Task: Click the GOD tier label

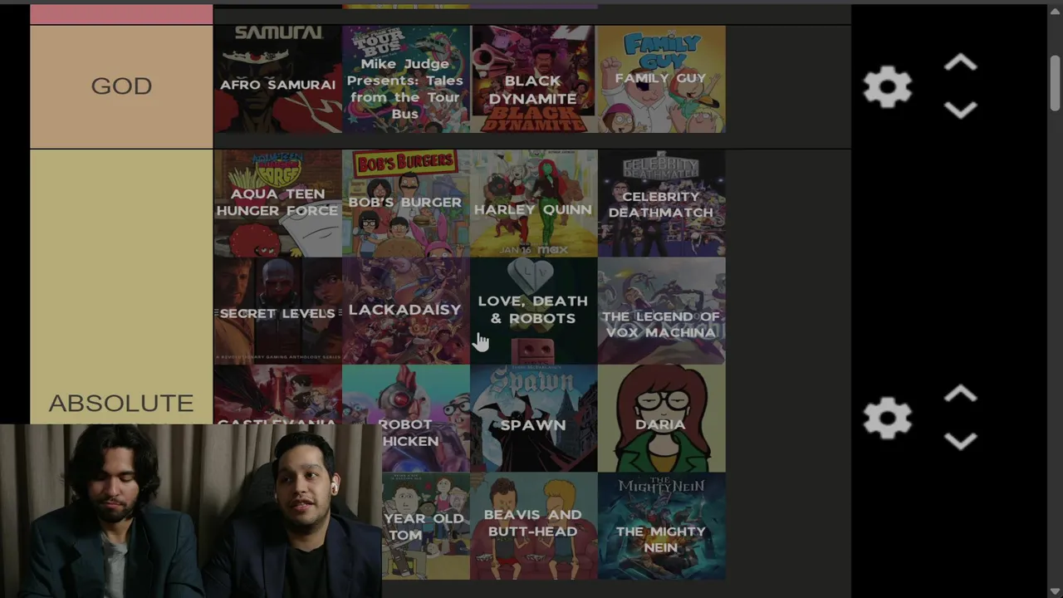Action: click(121, 86)
